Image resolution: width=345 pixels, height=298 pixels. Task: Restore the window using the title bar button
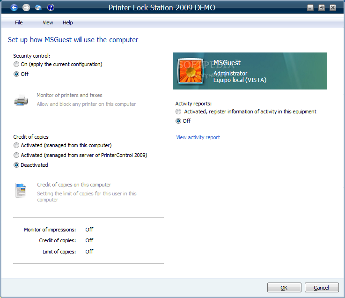[322, 8]
